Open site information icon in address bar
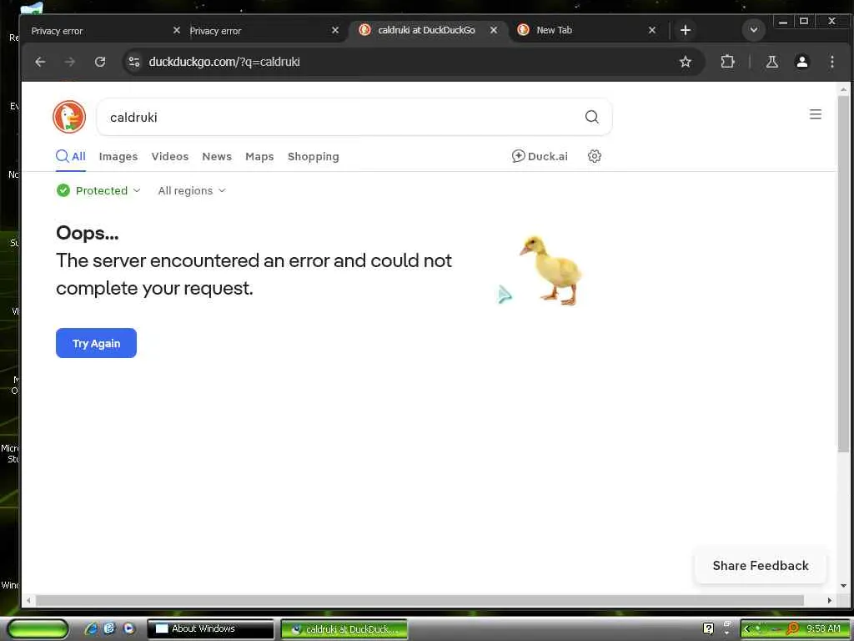854x641 pixels. tap(134, 62)
